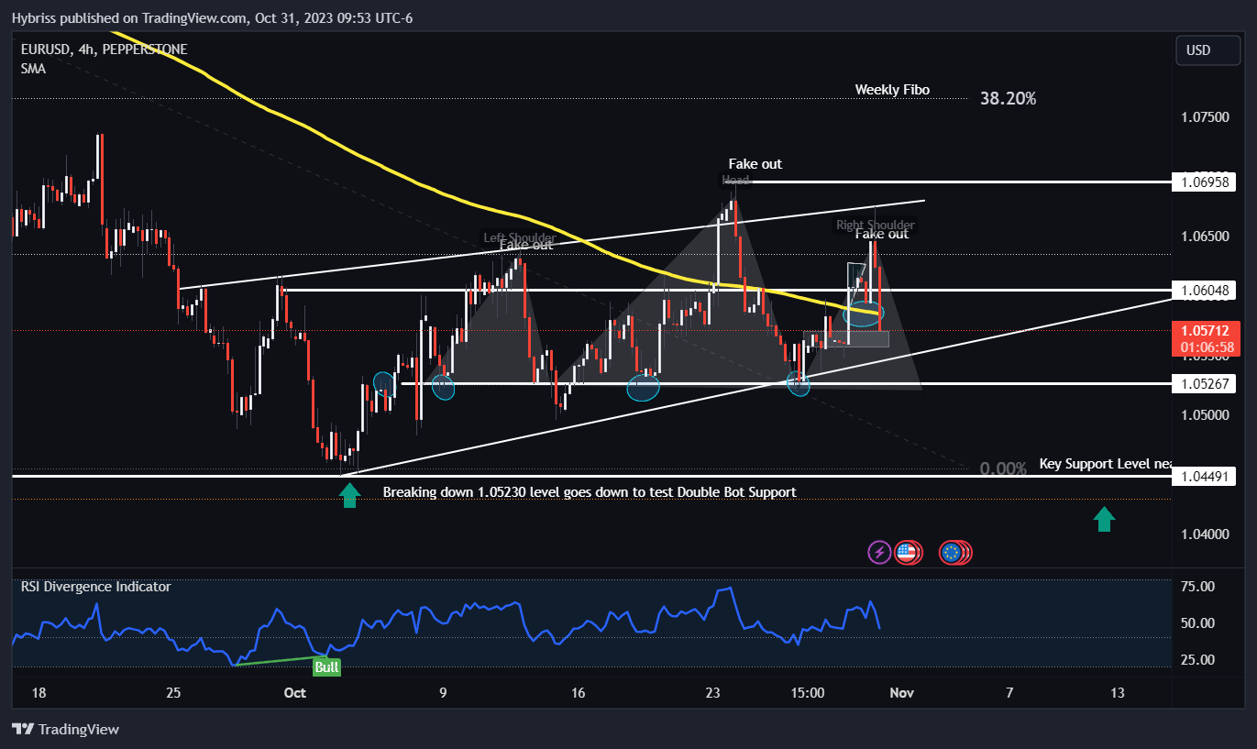Click the Fake out label above the Head
The width and height of the screenshot is (1257, 749).
[755, 164]
